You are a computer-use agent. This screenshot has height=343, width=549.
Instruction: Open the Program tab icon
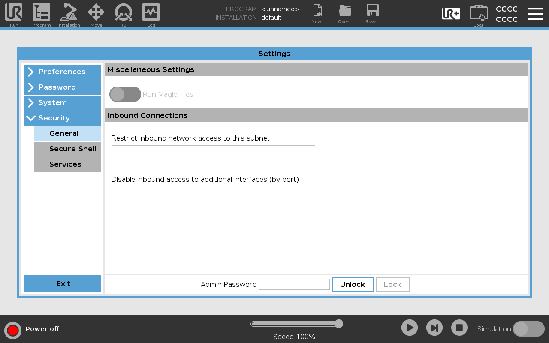click(41, 13)
